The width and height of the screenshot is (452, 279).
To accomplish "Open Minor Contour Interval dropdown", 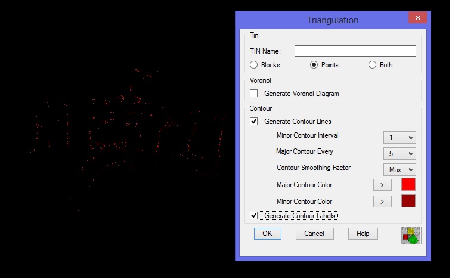I will tap(400, 138).
